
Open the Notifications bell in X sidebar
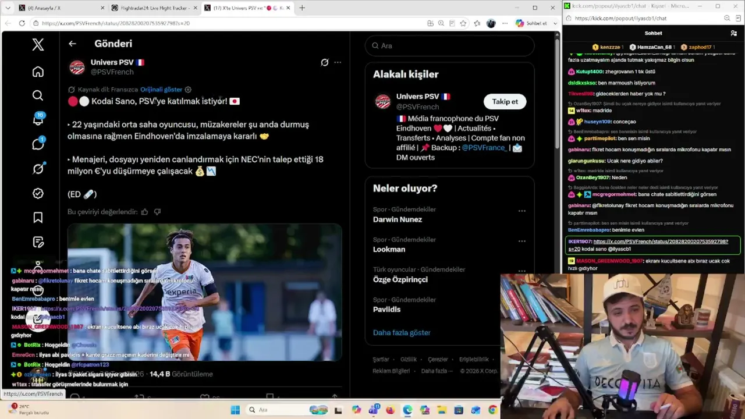(38, 119)
